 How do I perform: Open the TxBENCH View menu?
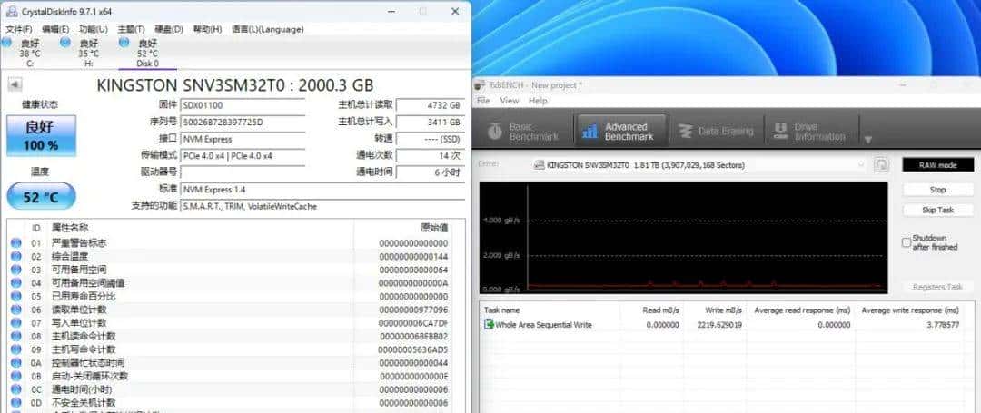pyautogui.click(x=510, y=101)
